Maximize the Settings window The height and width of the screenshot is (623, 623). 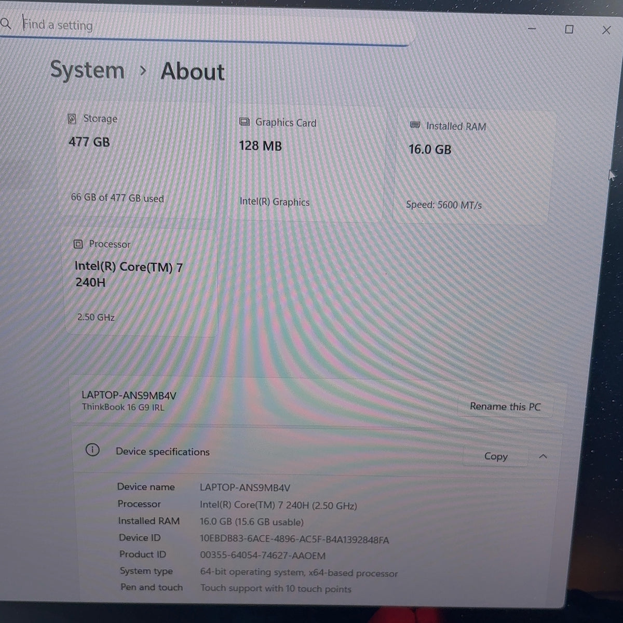click(x=569, y=30)
